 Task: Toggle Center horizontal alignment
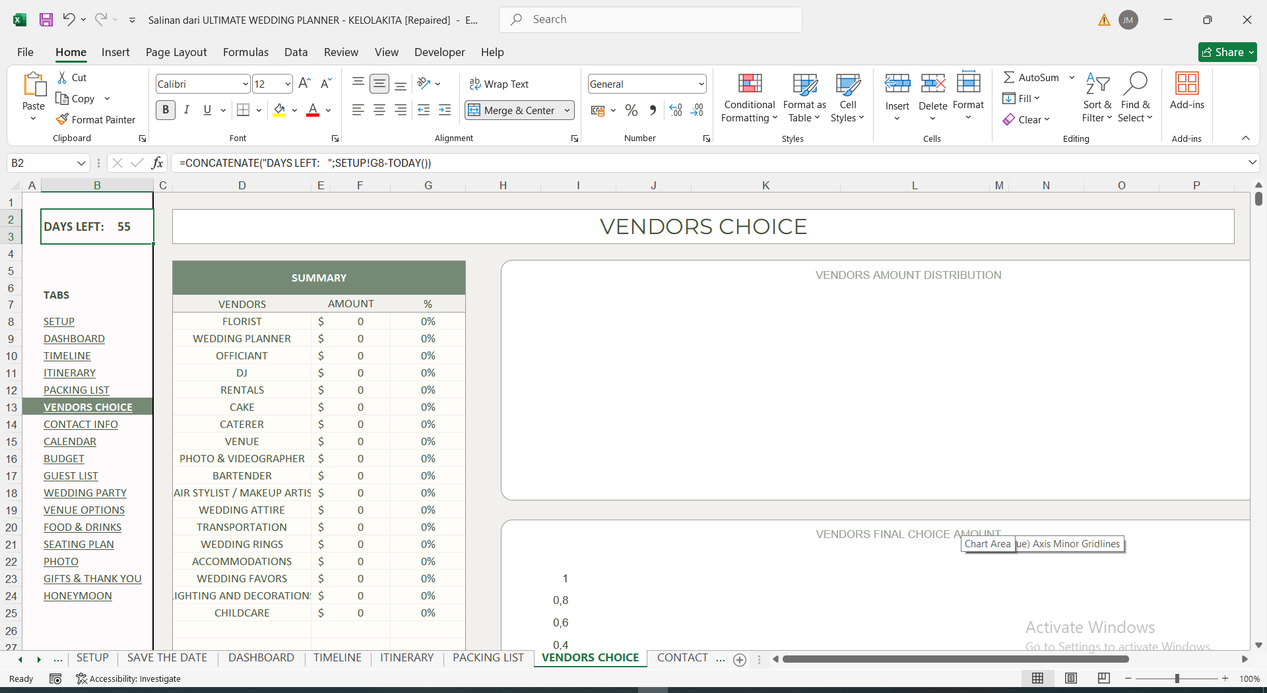(x=379, y=110)
